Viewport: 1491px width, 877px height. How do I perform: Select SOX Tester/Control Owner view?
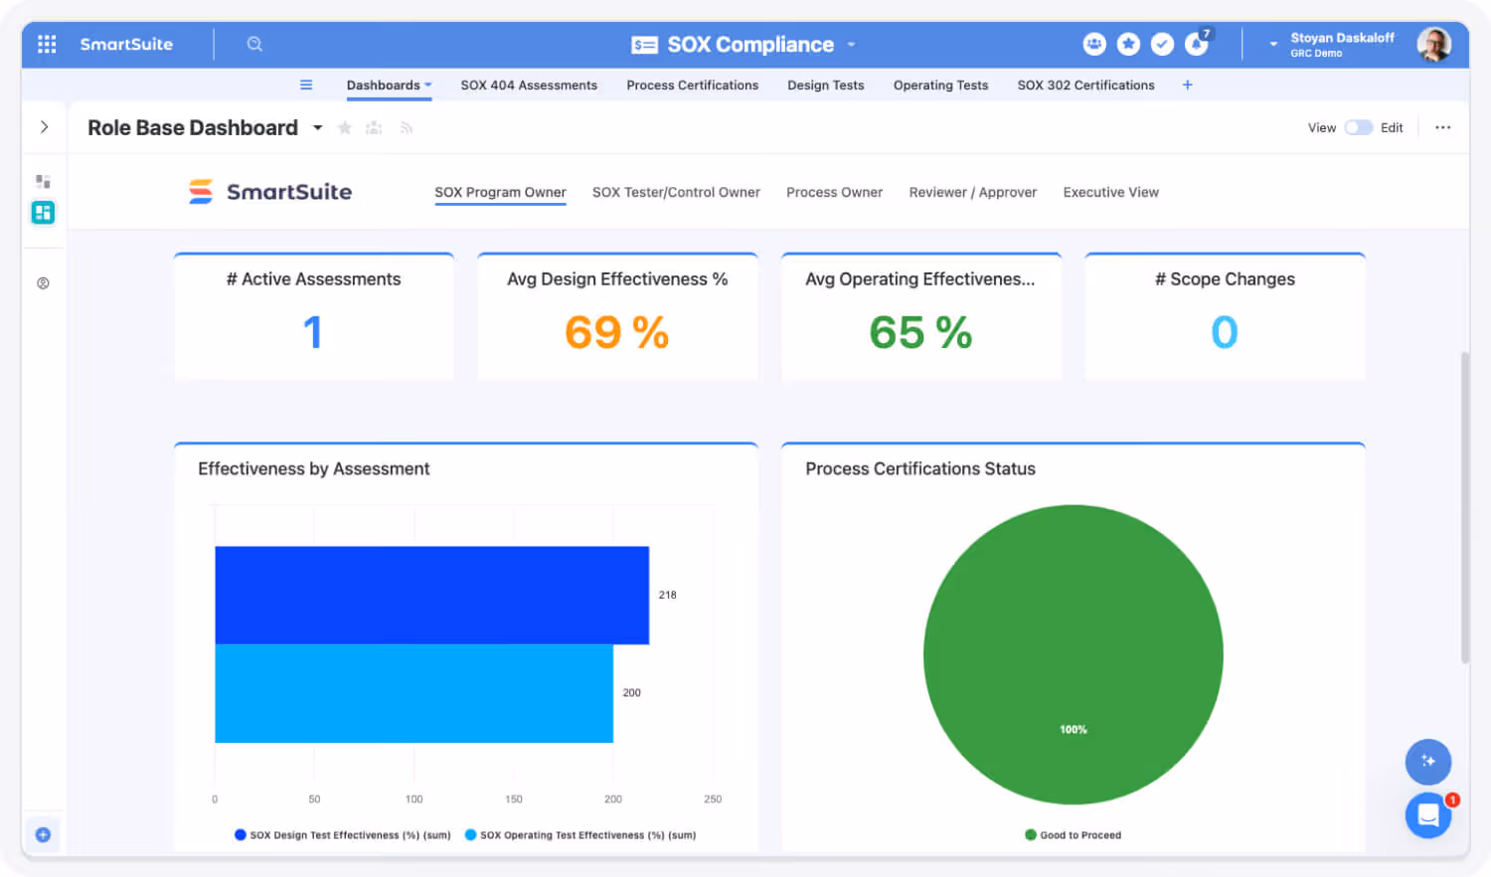click(676, 193)
